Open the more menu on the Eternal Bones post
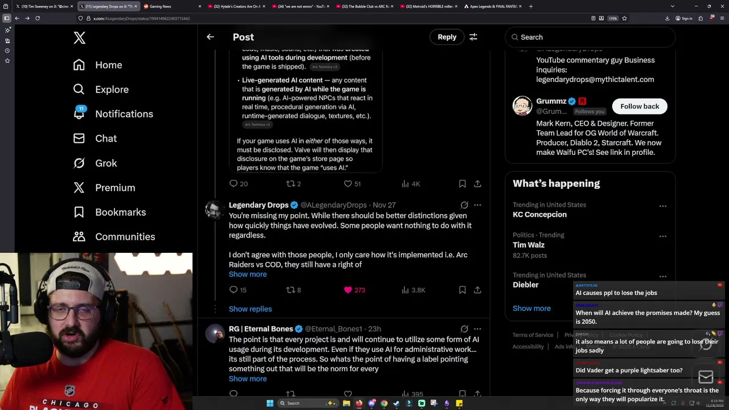Screen dimensions: 729x410 [478, 329]
